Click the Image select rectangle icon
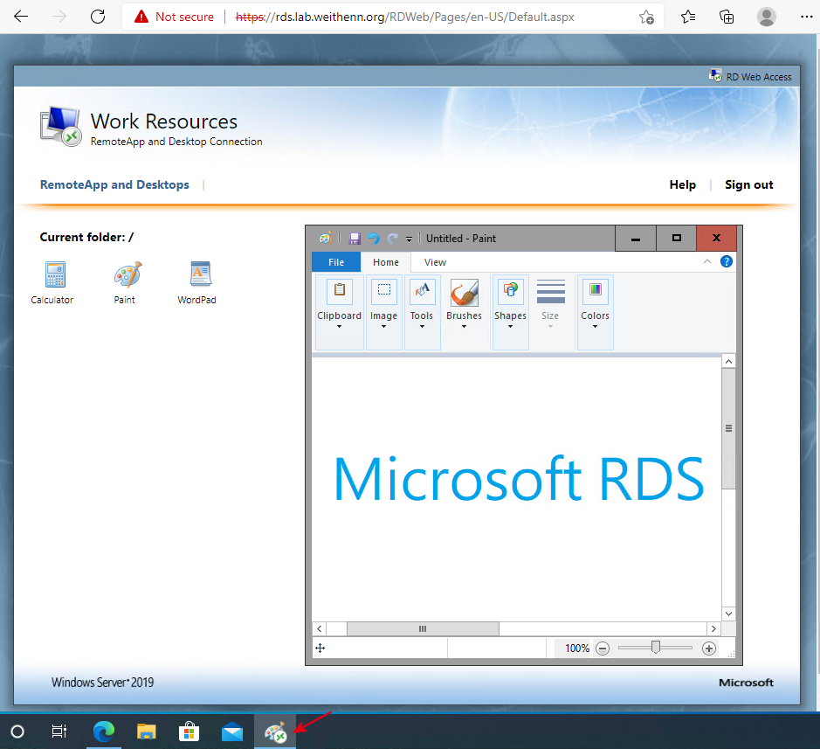The image size is (820, 749). (x=384, y=290)
